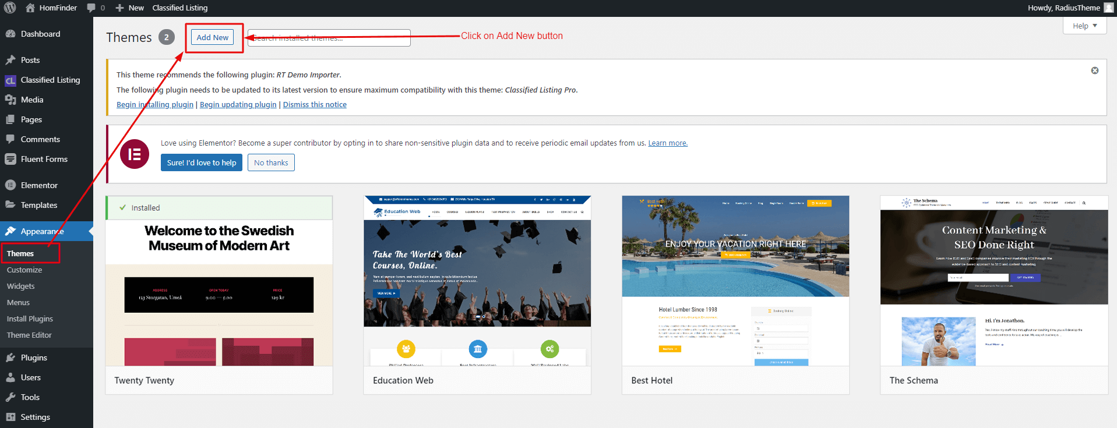Click the Media icon in sidebar
The width and height of the screenshot is (1117, 428).
pyautogui.click(x=10, y=100)
